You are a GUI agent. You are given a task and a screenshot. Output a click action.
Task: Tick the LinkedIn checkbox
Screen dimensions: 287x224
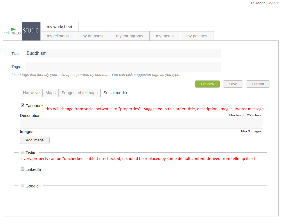(x=23, y=169)
